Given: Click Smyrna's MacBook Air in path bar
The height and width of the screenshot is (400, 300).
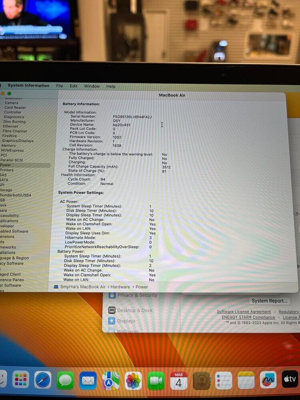Looking at the screenshot, I should [83, 287].
